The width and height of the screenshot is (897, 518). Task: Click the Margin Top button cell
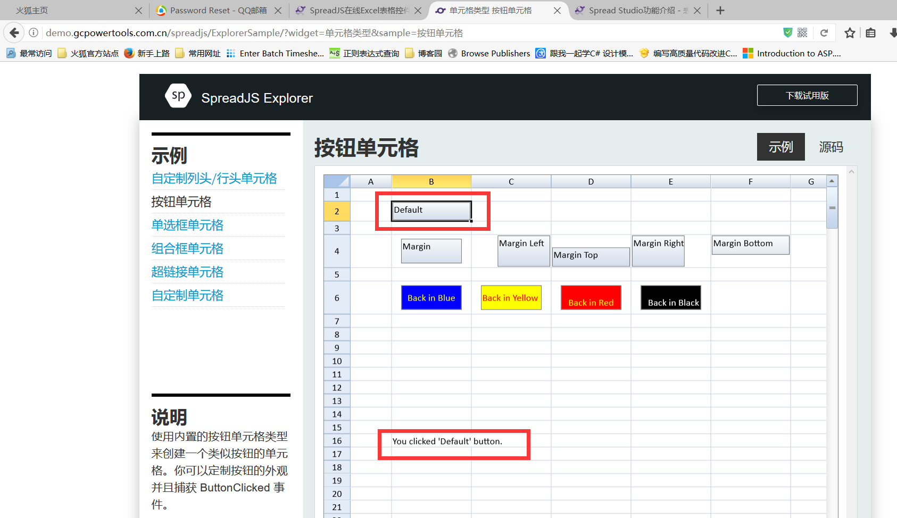tap(591, 256)
